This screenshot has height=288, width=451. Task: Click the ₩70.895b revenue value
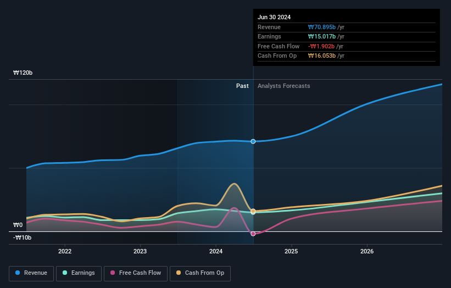322,27
